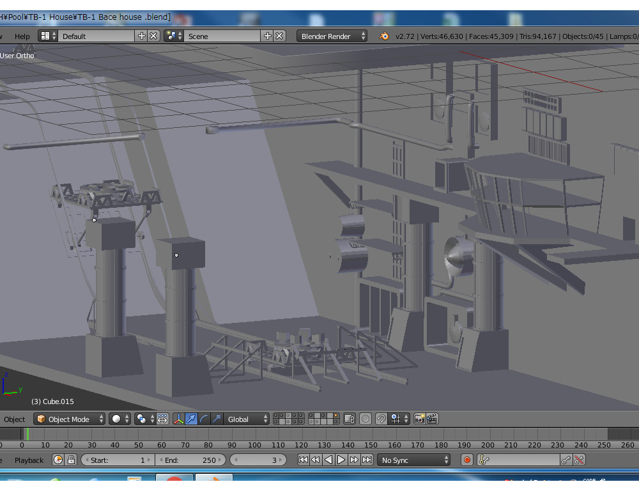
Task: Click the End frame field
Action: click(x=190, y=460)
